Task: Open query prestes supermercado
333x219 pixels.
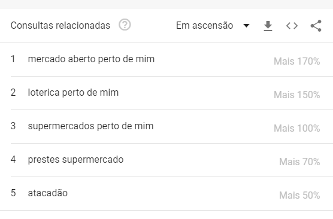Action: [75, 160]
